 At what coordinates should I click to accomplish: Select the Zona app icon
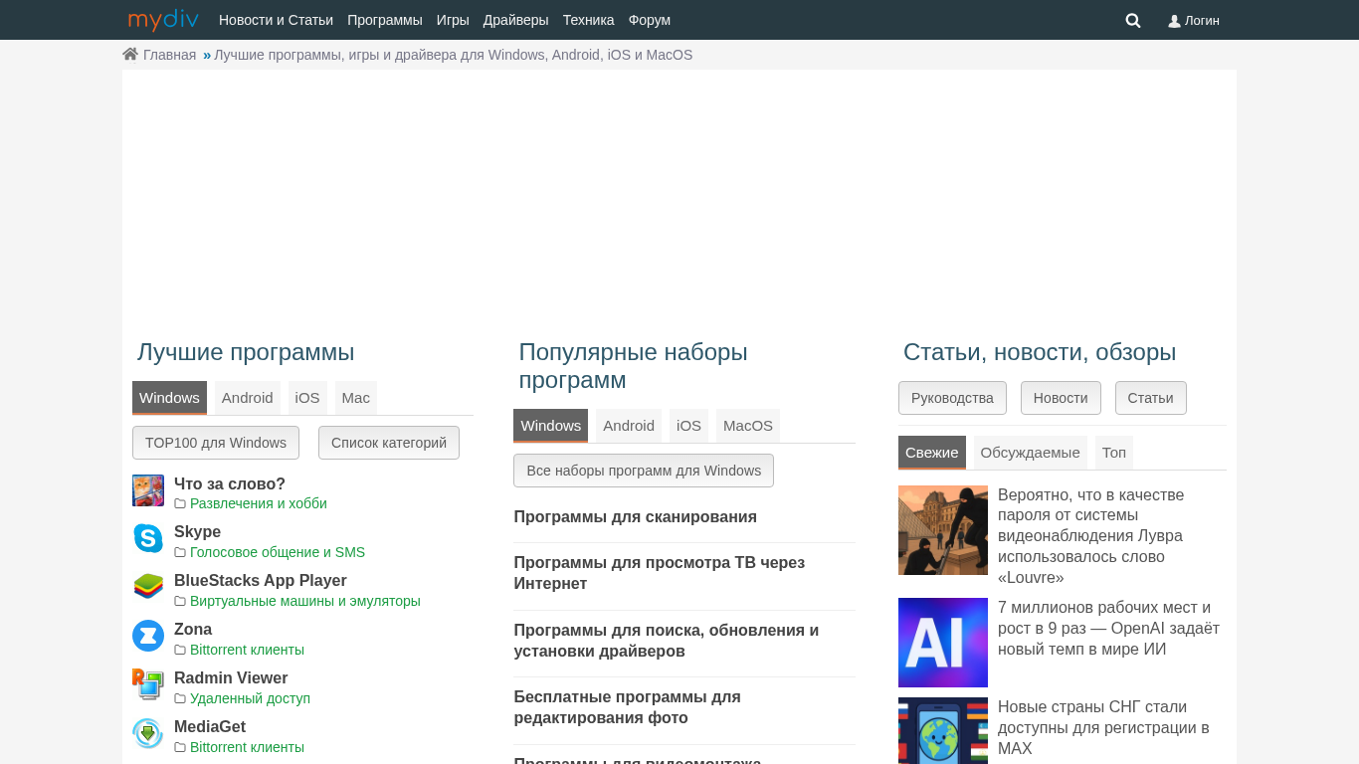(148, 636)
